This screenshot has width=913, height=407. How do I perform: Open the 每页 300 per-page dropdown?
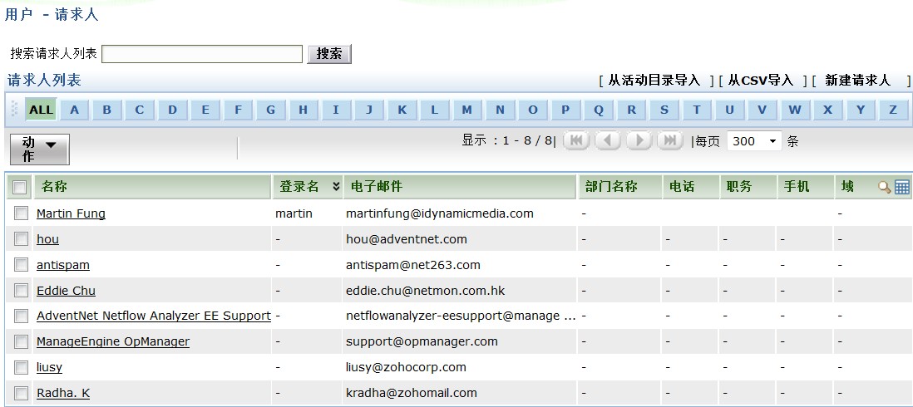[x=754, y=140]
